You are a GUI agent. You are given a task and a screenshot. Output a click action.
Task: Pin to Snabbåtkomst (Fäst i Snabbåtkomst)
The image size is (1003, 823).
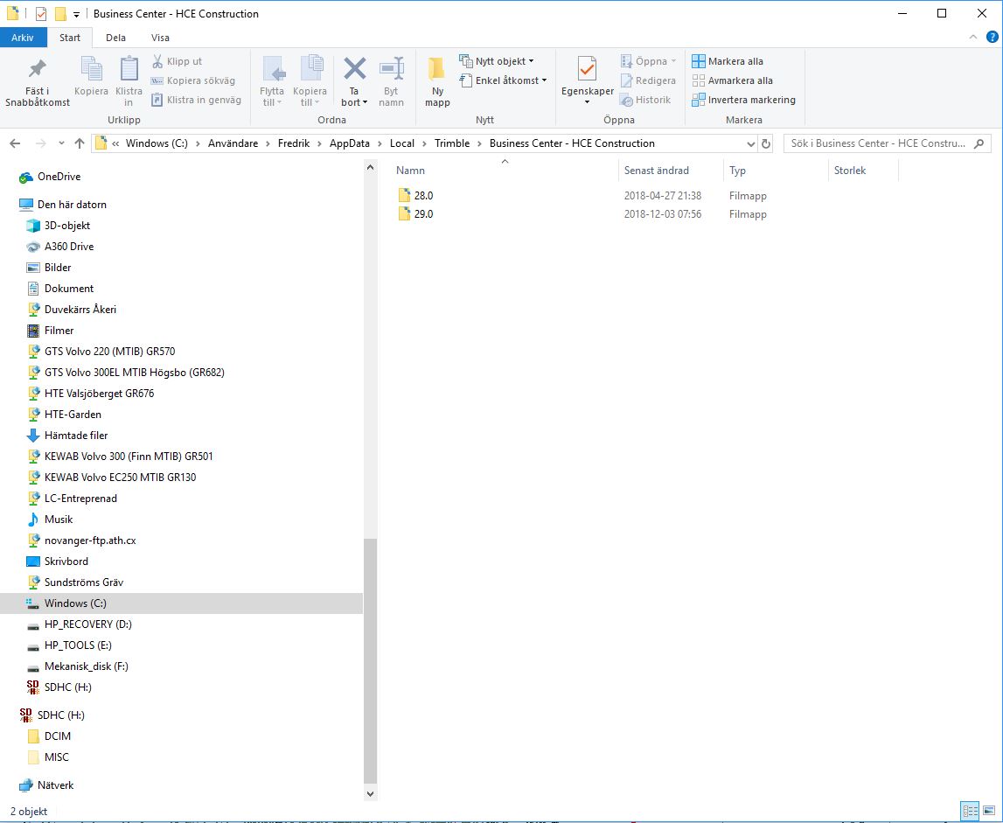click(x=37, y=82)
